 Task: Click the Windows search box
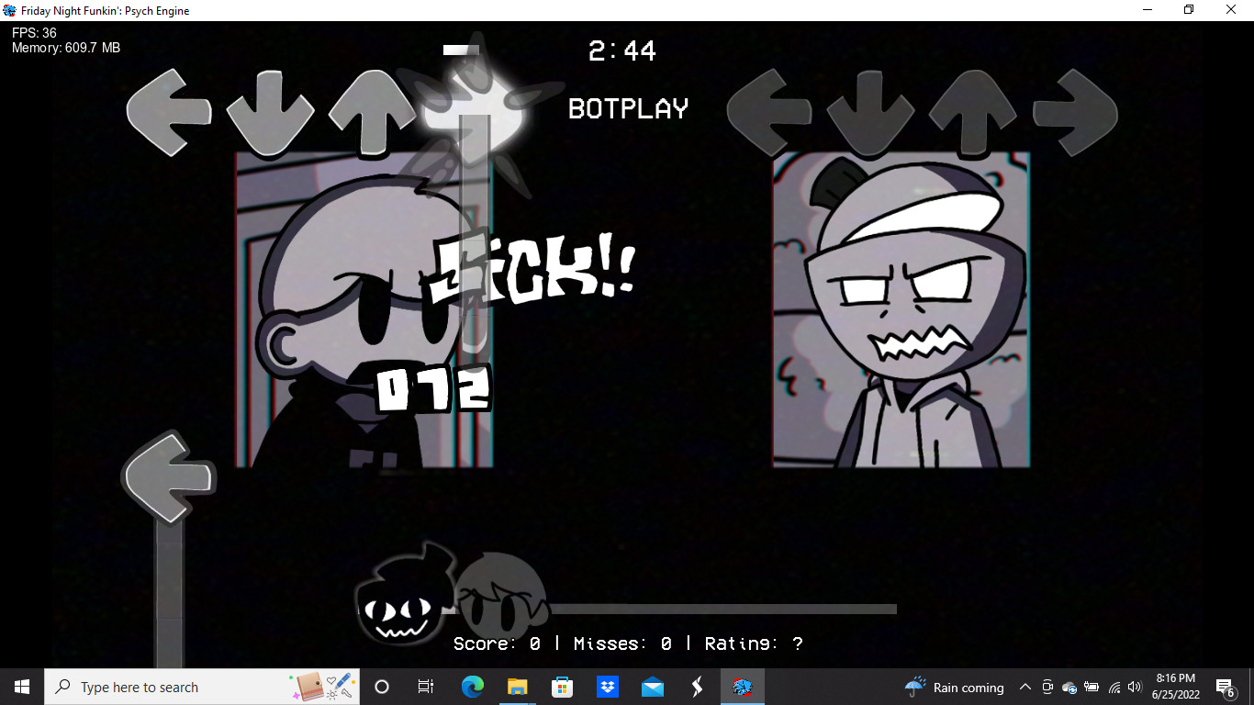pyautogui.click(x=202, y=687)
